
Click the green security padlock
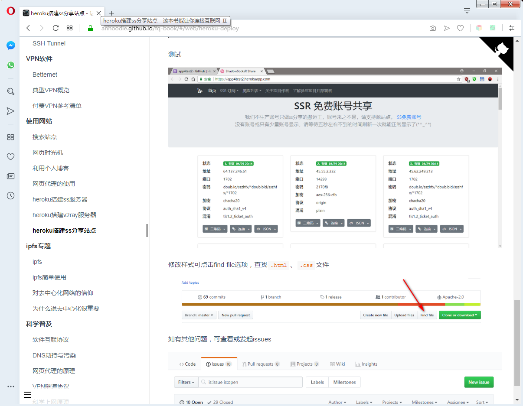tap(90, 28)
